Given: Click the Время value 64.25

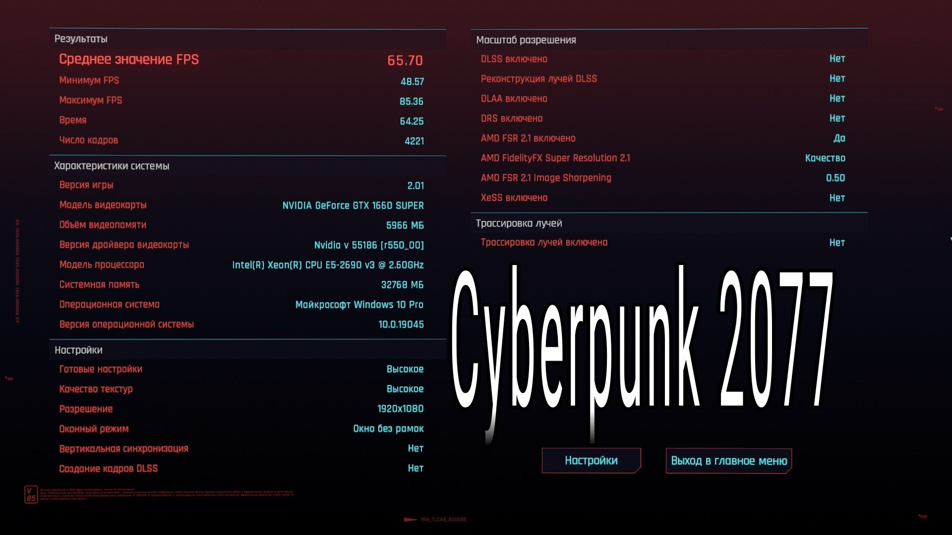Looking at the screenshot, I should click(x=412, y=121).
